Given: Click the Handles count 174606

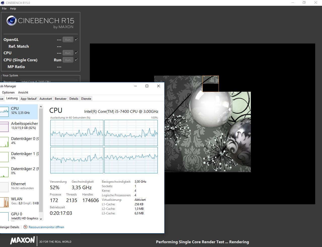Looking at the screenshot, I should pos(91,200).
